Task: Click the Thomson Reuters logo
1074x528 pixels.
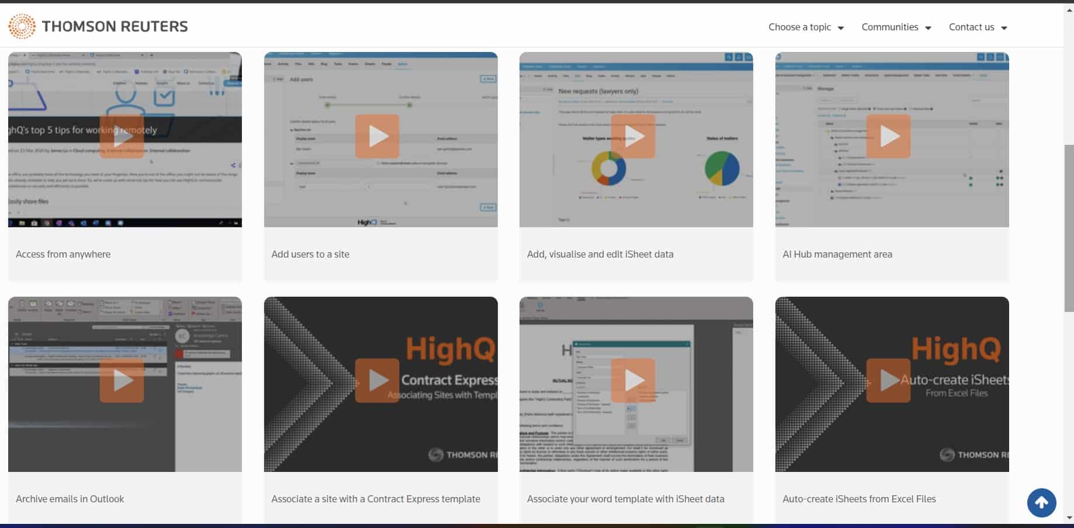Action: coord(98,26)
